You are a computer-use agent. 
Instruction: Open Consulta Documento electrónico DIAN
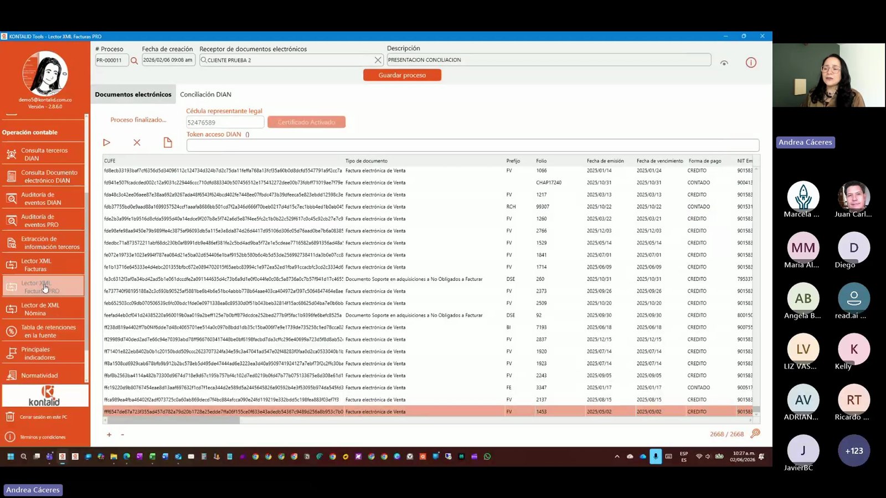[x=43, y=176]
